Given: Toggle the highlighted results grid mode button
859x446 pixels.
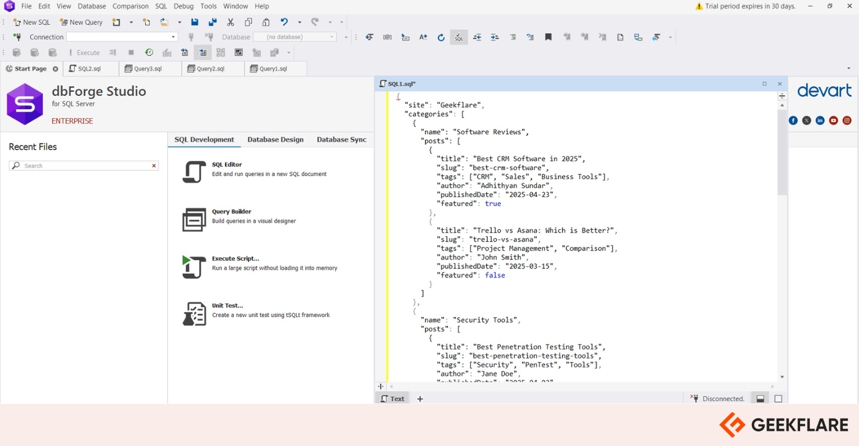Looking at the screenshot, I should click(202, 52).
